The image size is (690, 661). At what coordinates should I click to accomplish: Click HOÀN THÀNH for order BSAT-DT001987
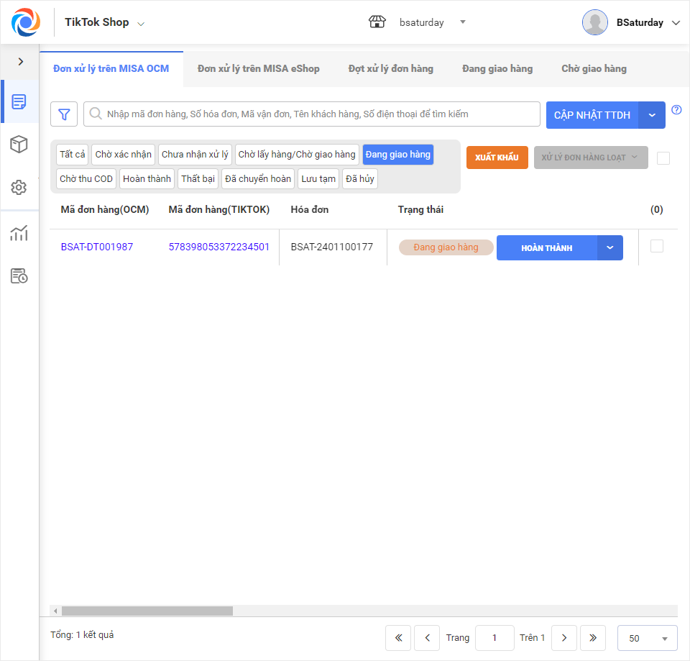coord(546,248)
